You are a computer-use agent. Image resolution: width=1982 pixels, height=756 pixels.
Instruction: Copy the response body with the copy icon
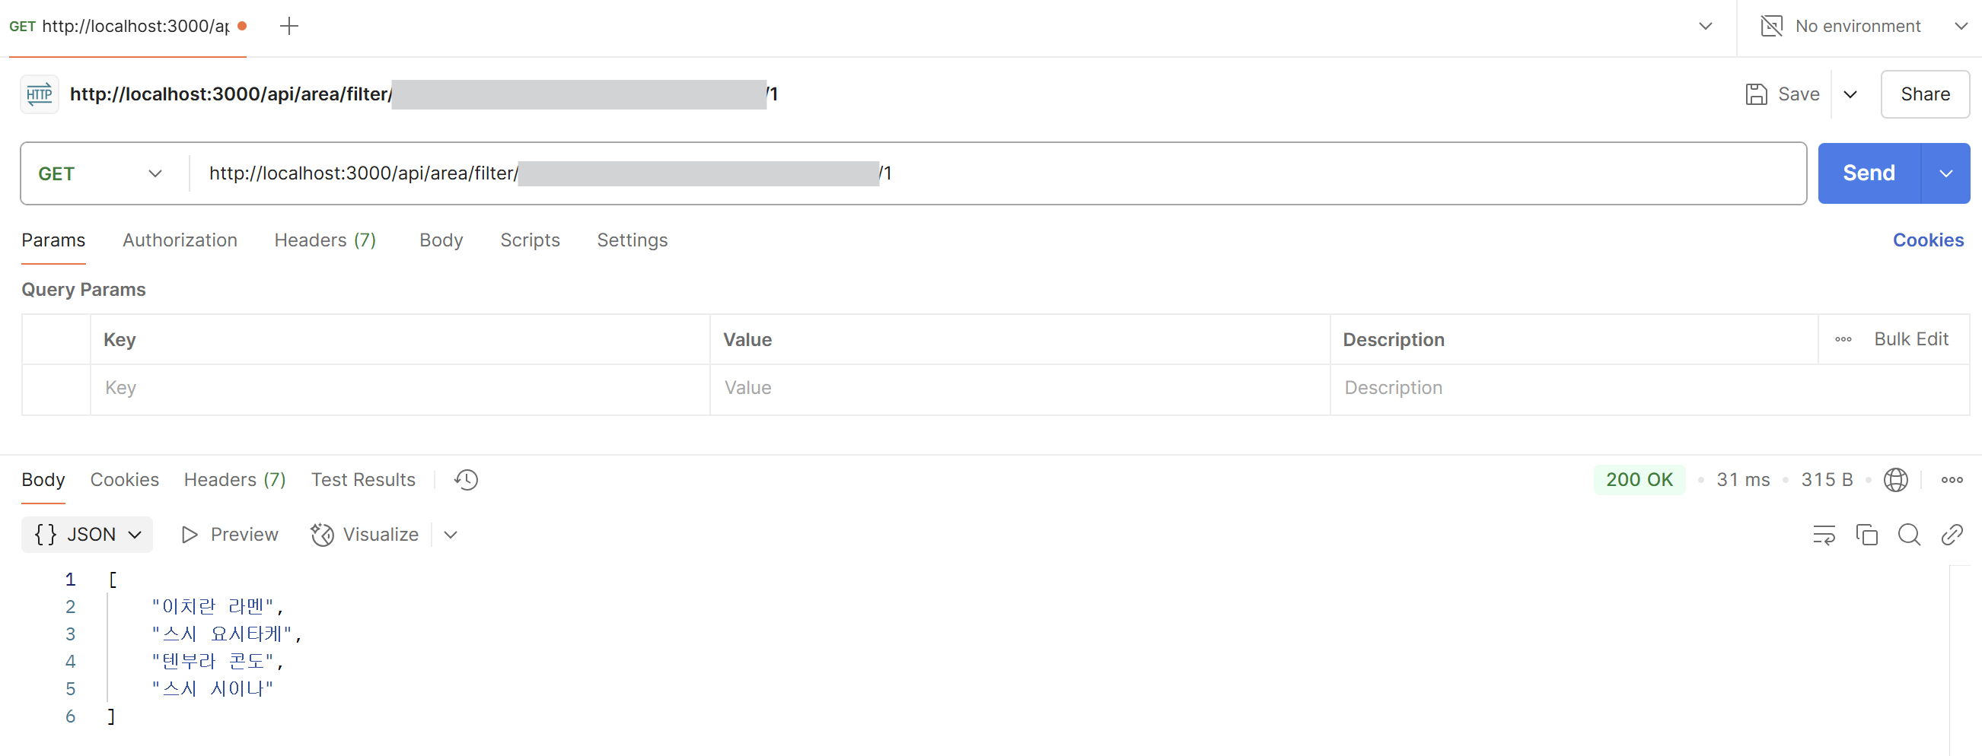tap(1866, 535)
